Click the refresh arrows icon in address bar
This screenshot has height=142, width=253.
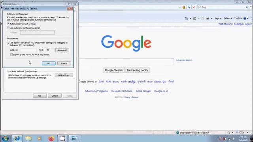pyautogui.click(x=189, y=7)
